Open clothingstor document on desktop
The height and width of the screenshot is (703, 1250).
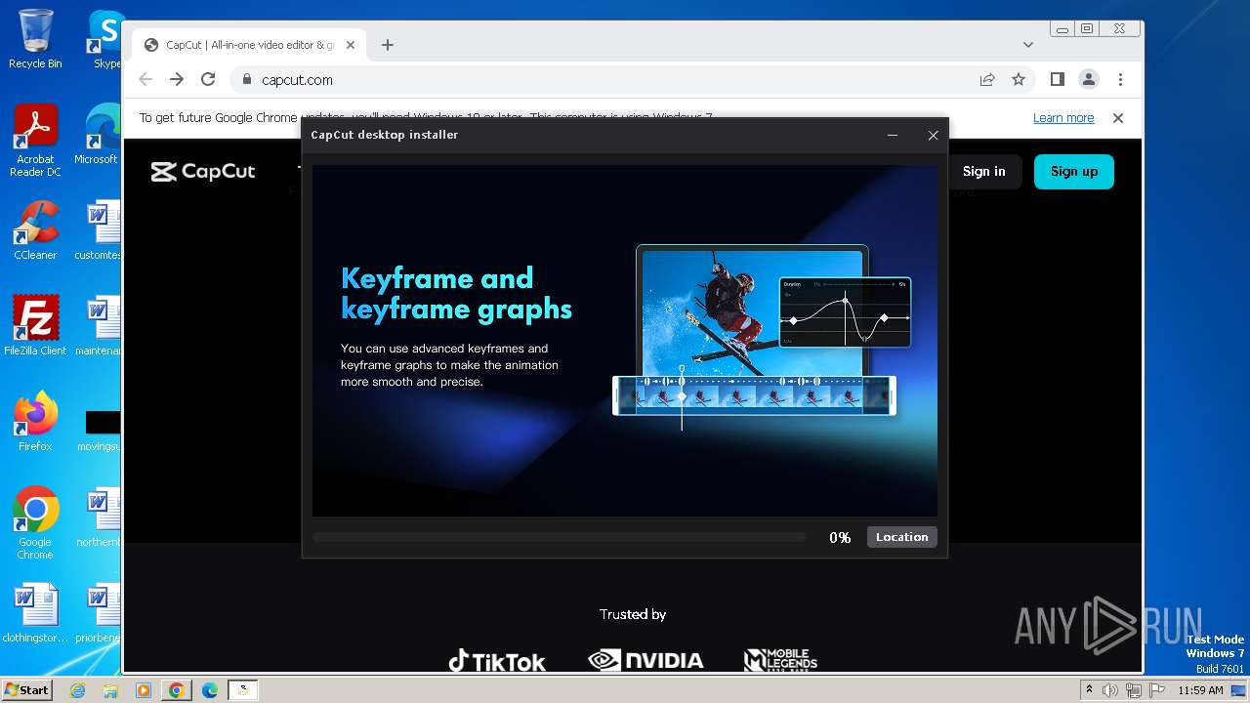click(35, 613)
